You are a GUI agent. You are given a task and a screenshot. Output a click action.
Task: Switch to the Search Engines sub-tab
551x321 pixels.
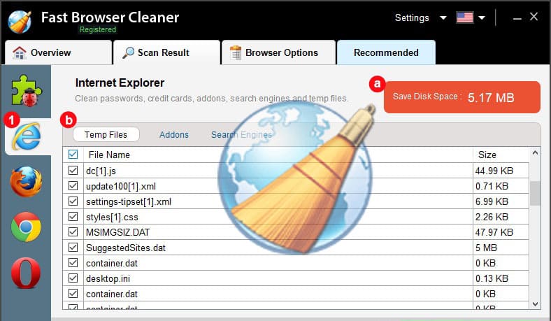coord(241,135)
